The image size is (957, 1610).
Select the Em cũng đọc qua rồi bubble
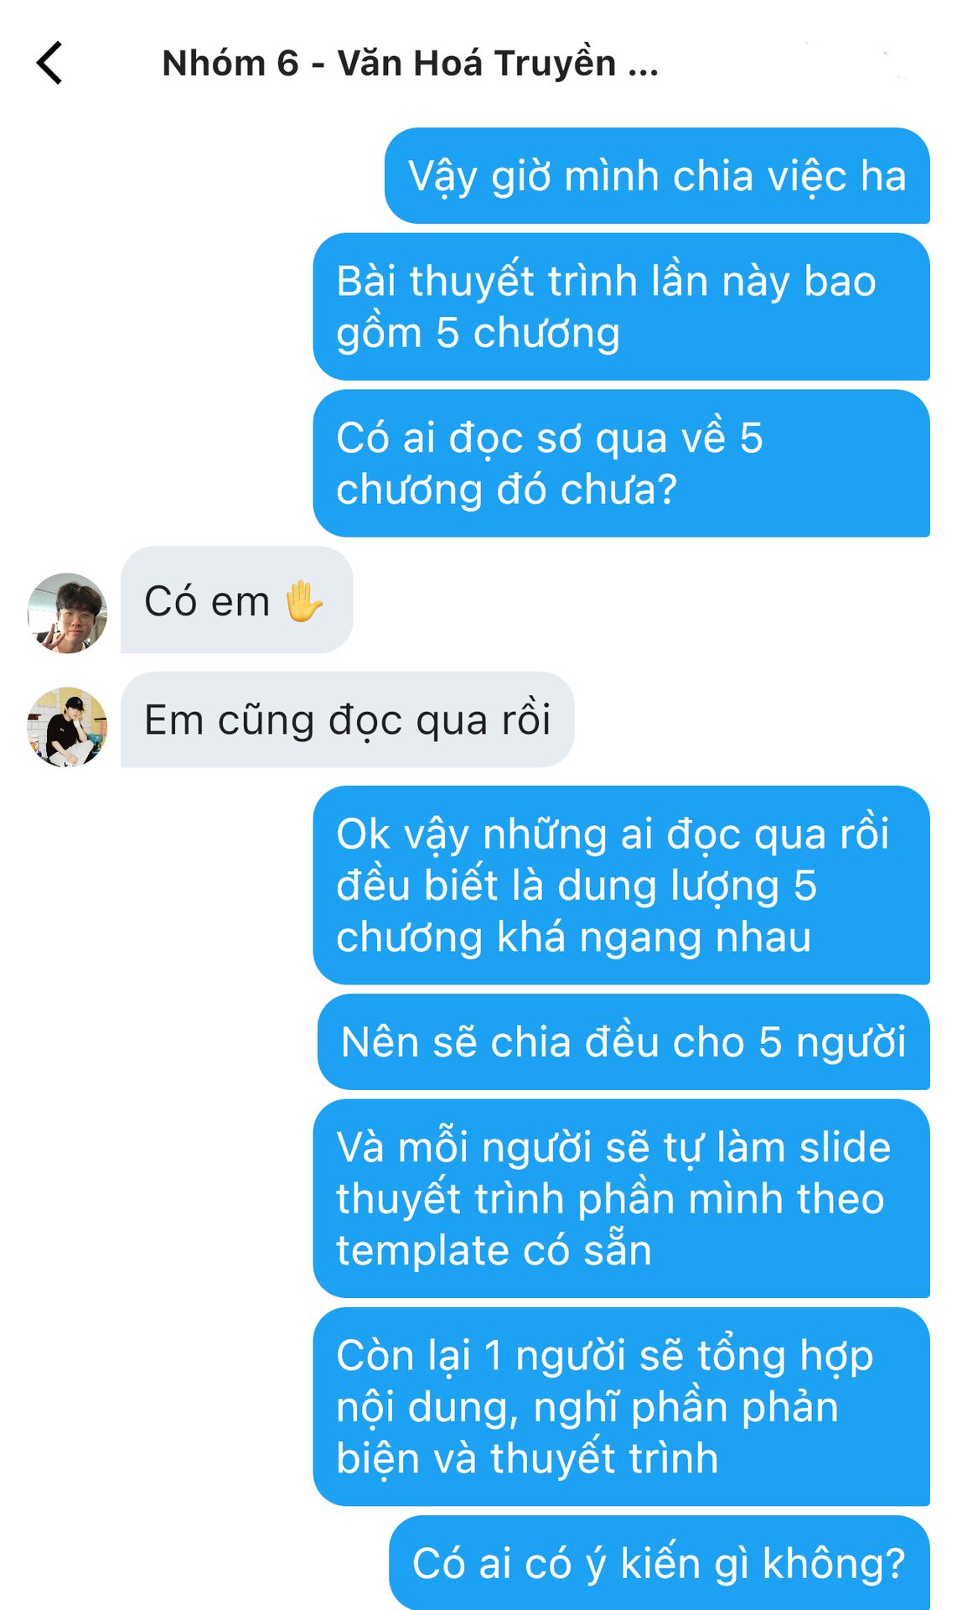[347, 719]
